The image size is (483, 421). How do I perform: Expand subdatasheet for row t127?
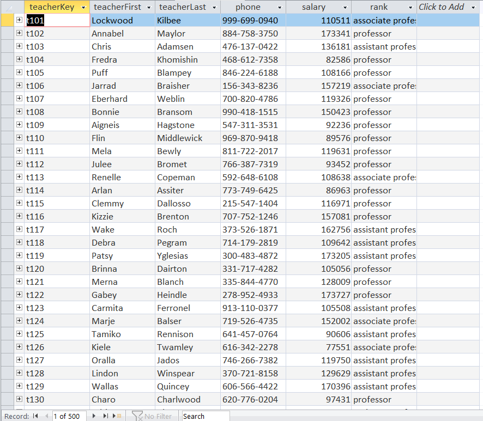click(19, 360)
